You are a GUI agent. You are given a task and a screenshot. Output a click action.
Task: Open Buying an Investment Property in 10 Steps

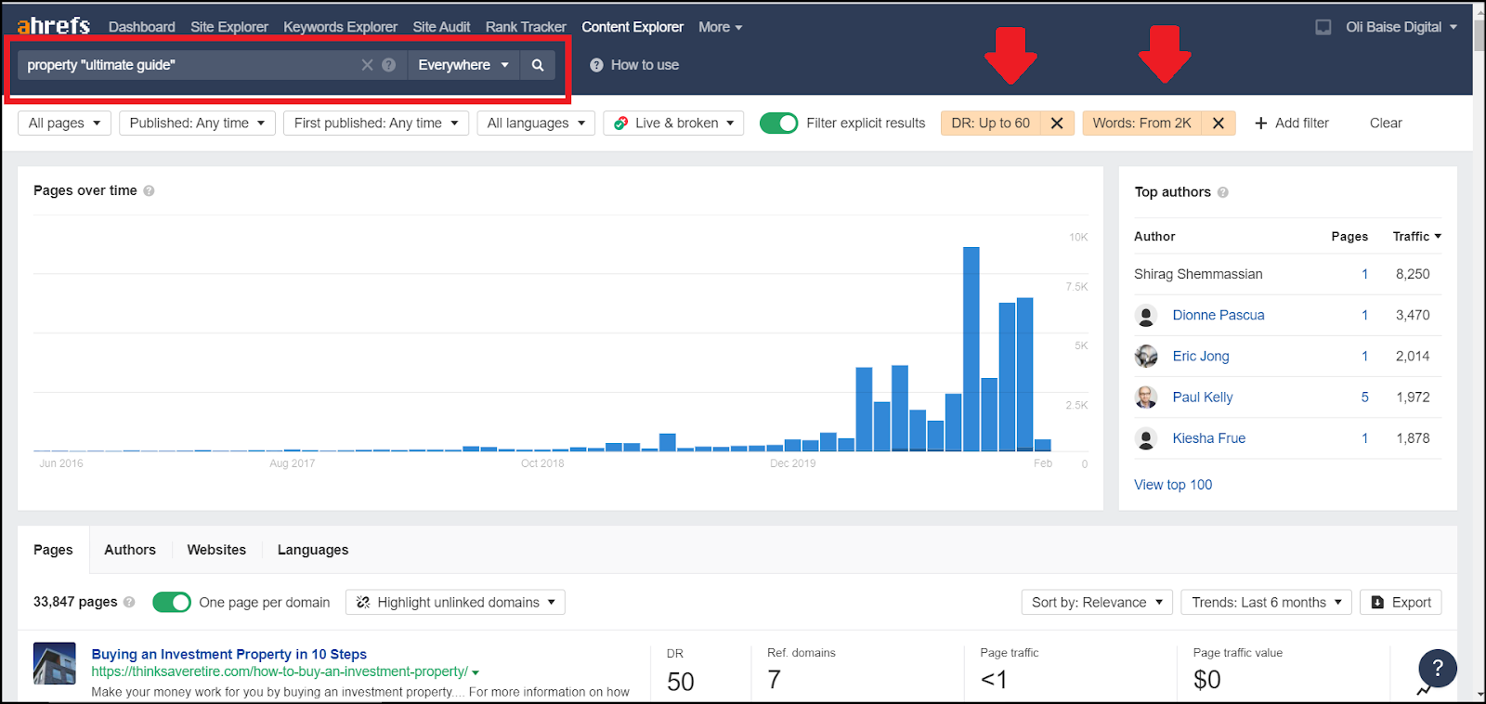pos(229,654)
